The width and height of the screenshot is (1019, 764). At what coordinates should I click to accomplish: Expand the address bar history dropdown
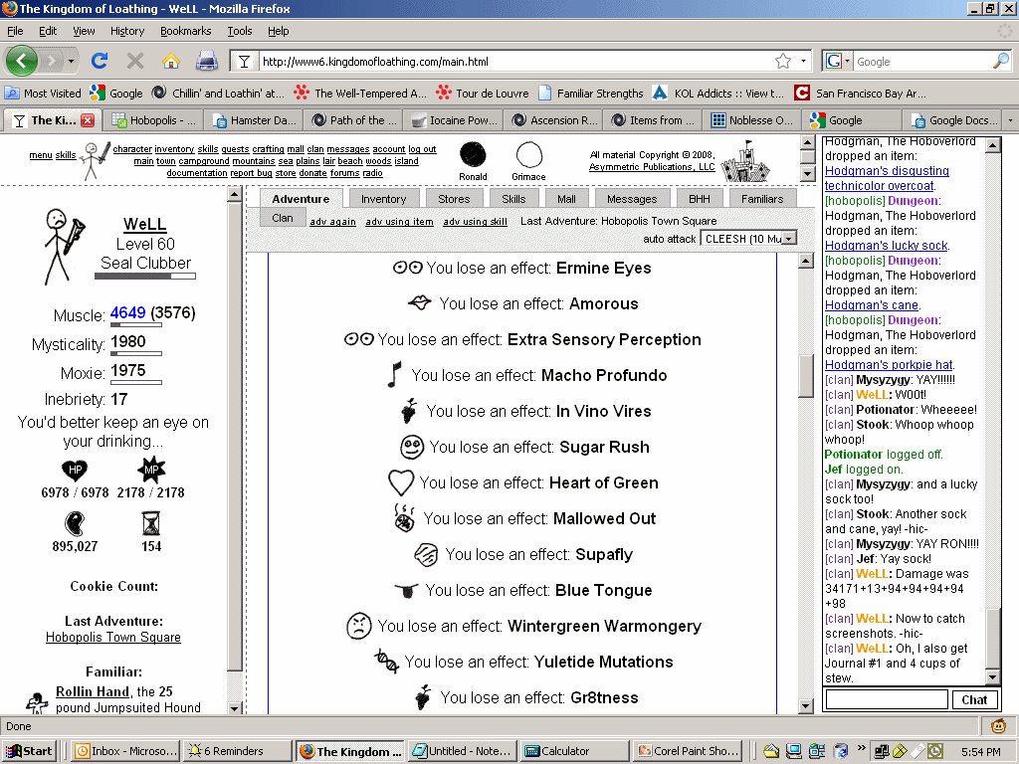pos(804,61)
